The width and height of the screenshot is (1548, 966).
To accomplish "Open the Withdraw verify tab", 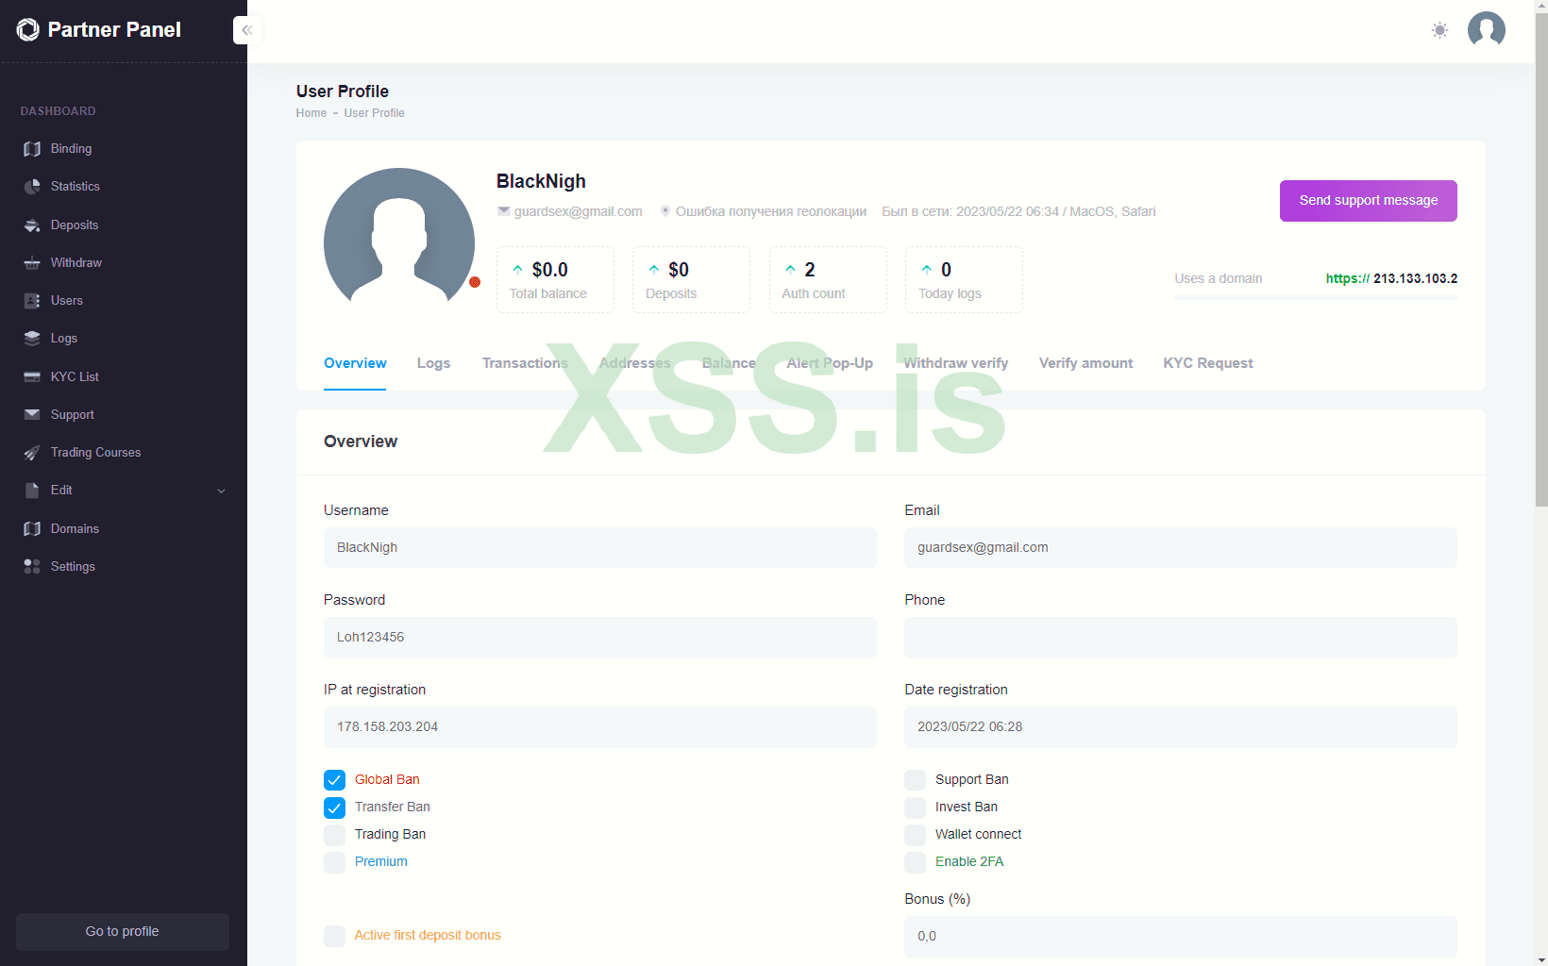I will point(956,363).
